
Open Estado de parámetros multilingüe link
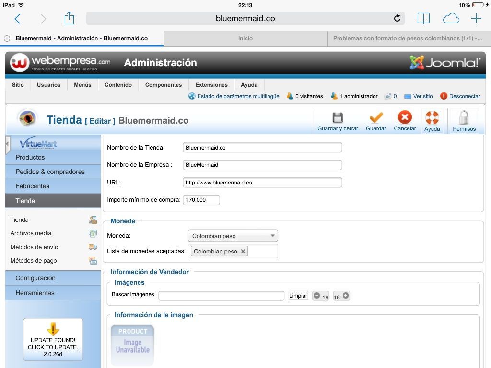[x=234, y=96]
